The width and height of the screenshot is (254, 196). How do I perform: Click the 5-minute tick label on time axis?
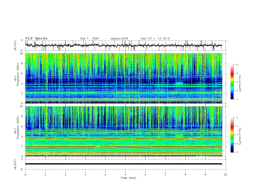click(x=125, y=175)
